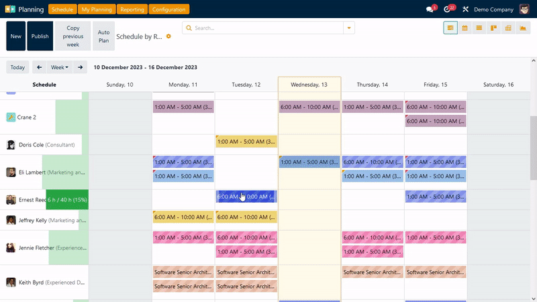Click the debug tools wrench icon
This screenshot has width=537, height=302.
coord(465,9)
